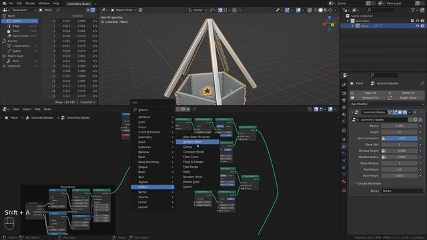
Task: Click the Scene name field
Action: (x=350, y=3)
